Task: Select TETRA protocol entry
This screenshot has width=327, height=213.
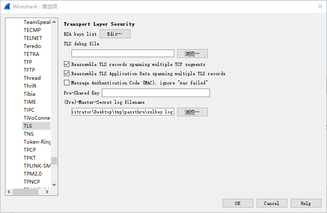Action: [x=31, y=54]
